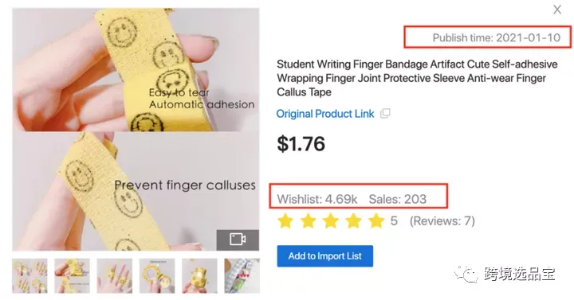Click the product title text
574x300 pixels.
tap(417, 78)
